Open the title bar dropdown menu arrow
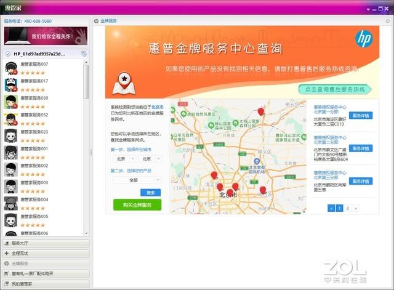Image resolution: width=394 pixels, height=290 pixels. click(x=368, y=9)
